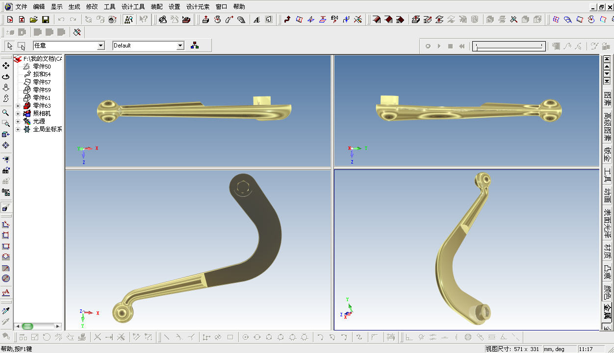Click the save floppy disk icon
The height and width of the screenshot is (353, 614).
click(45, 20)
